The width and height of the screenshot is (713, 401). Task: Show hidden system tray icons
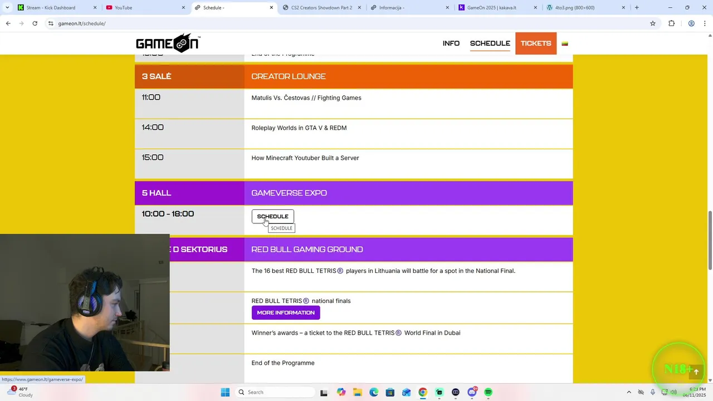(x=629, y=392)
